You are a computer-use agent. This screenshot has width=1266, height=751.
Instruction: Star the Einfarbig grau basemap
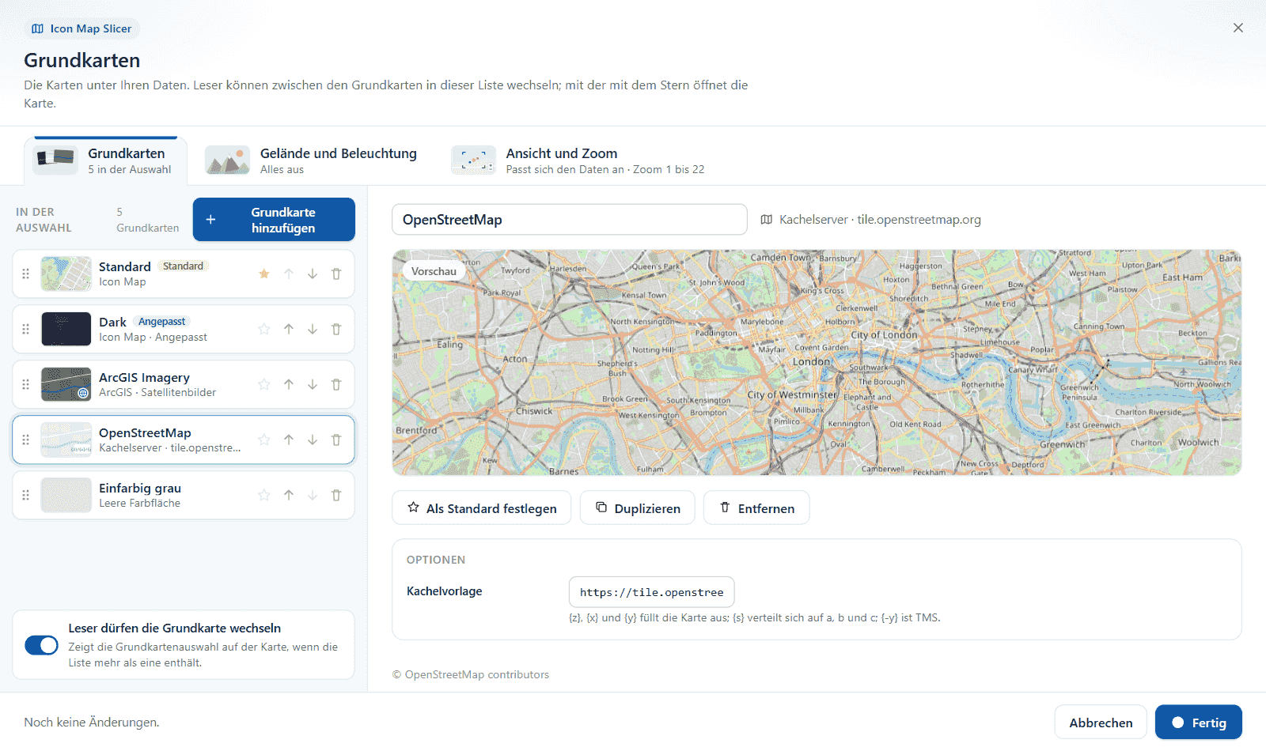pos(264,495)
